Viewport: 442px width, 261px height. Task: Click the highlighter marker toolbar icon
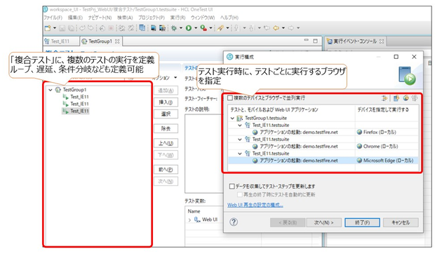click(220, 28)
